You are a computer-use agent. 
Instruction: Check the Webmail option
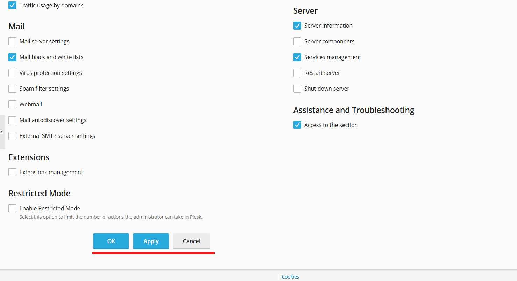pyautogui.click(x=12, y=104)
